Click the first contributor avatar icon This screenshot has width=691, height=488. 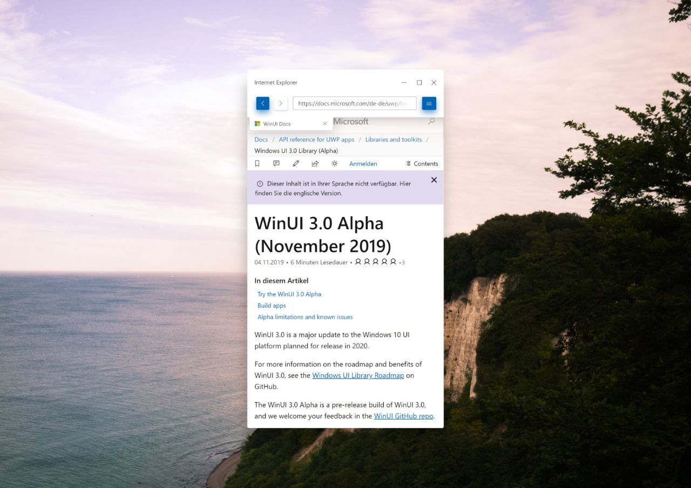(358, 262)
